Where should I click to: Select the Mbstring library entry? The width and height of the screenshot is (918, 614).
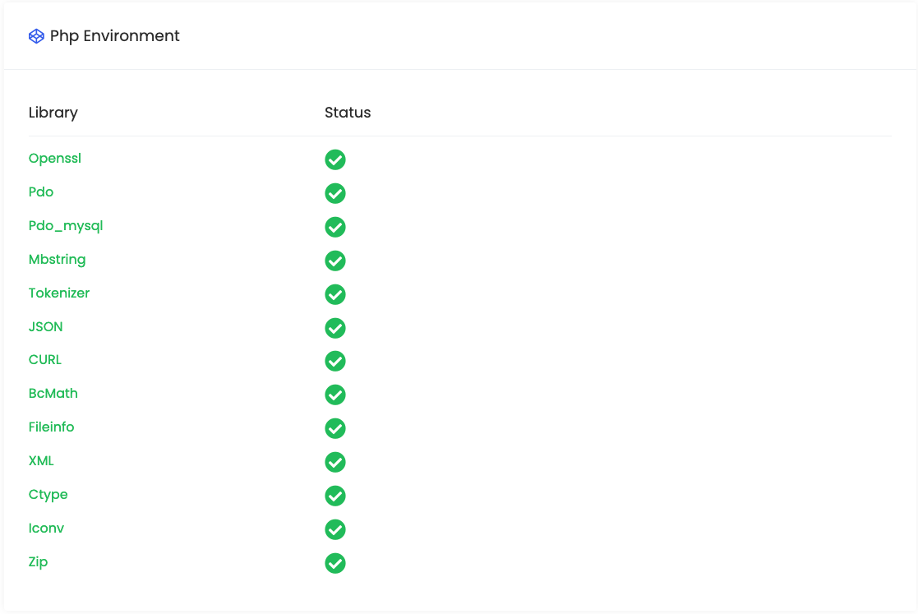pyautogui.click(x=57, y=259)
